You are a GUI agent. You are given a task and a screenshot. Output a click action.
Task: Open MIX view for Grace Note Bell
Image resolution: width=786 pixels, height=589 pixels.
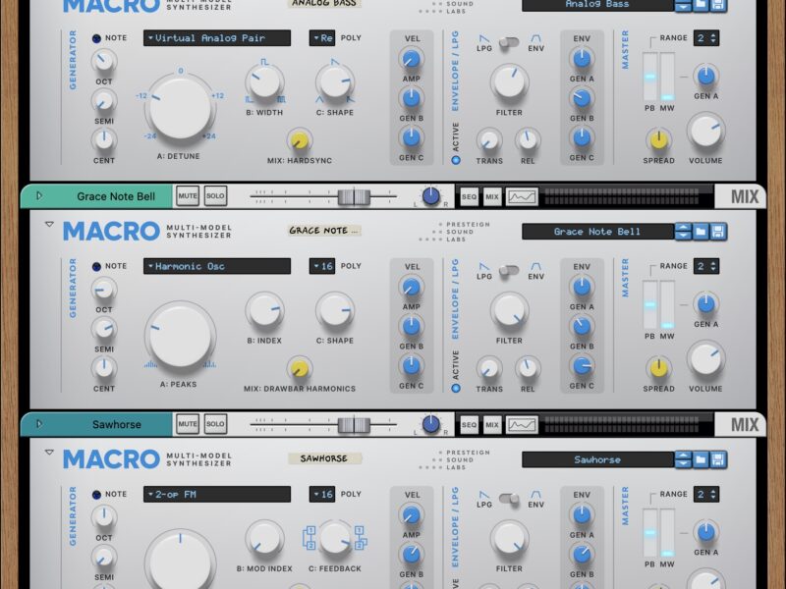[492, 197]
